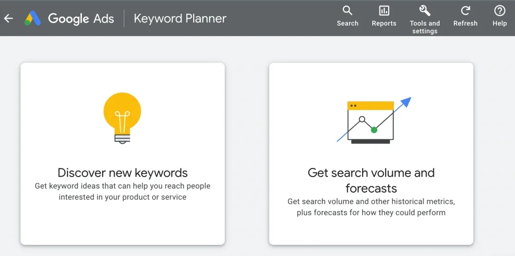515x256 pixels.
Task: Click the forecast chart illustration
Action: tap(374, 120)
